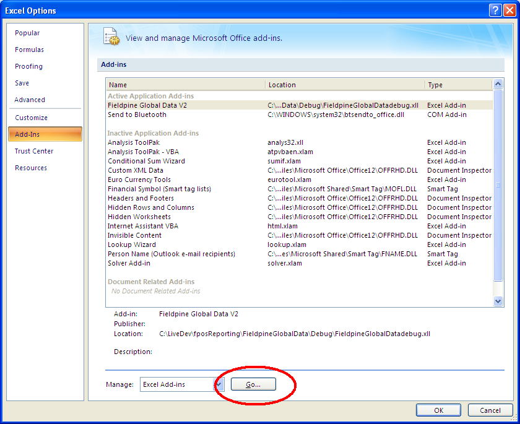This screenshot has width=520, height=424.
Task: Sort add-ins by Name column header
Action: (x=186, y=85)
